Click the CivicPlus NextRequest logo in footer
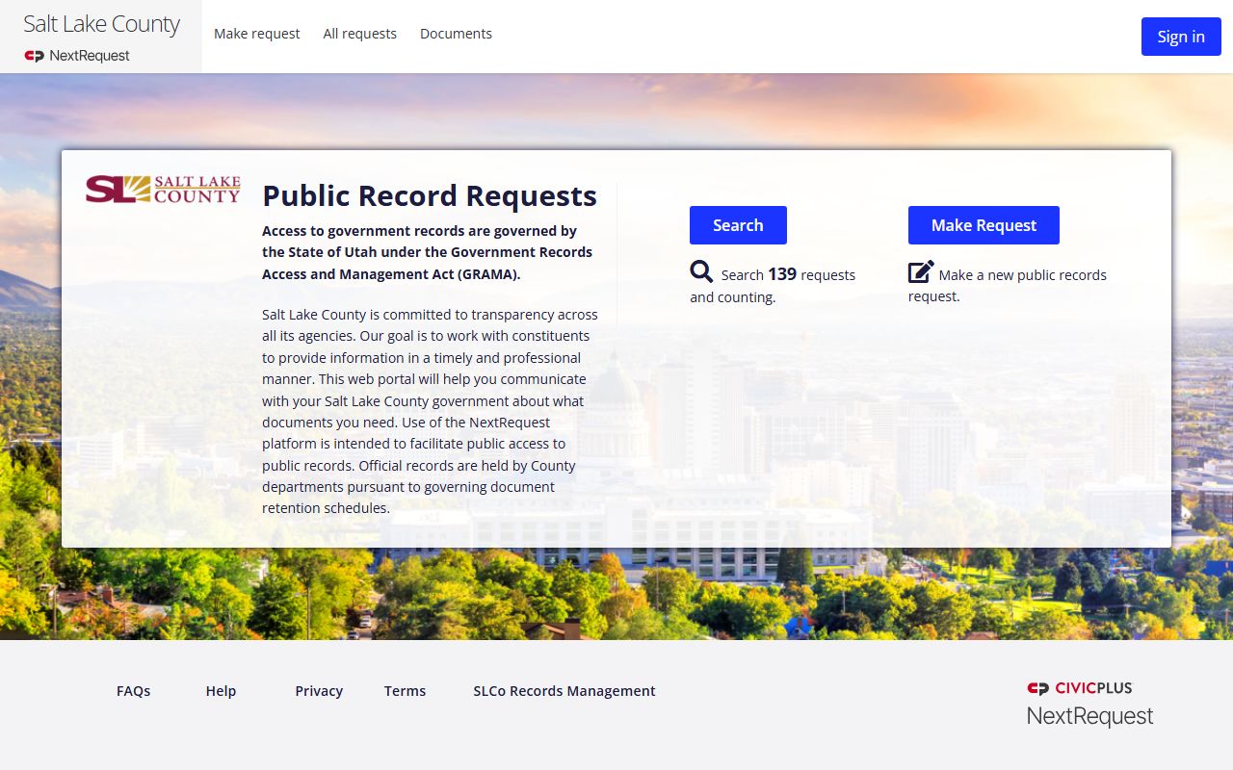 pyautogui.click(x=1089, y=704)
